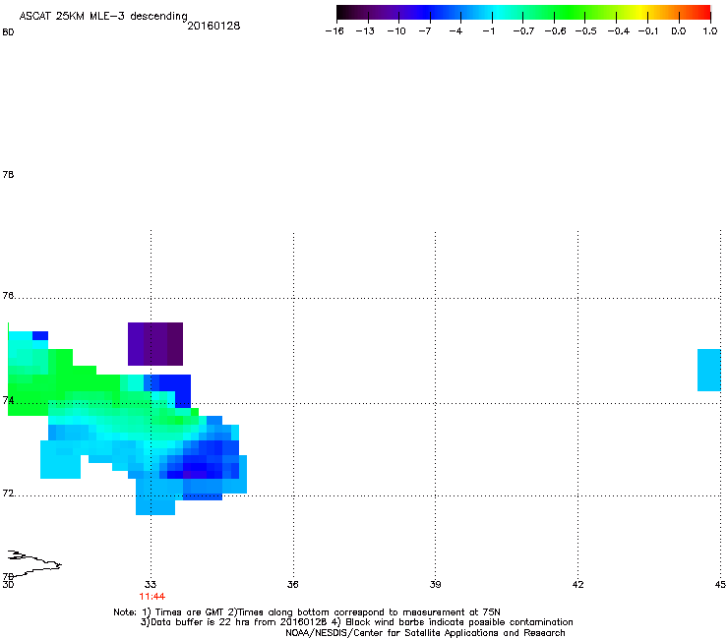Click the latitude label 74

point(8,400)
